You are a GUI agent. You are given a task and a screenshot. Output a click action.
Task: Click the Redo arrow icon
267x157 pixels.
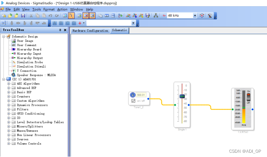click(57, 16)
